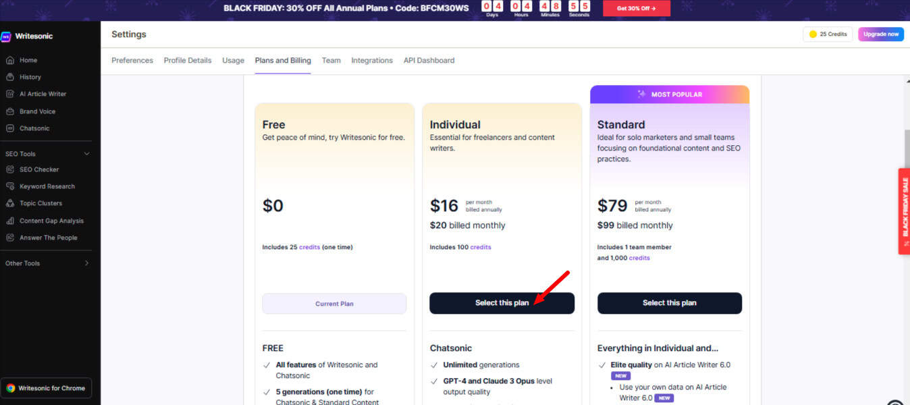Click the Upgrade now button
Screen dimensions: 910x405
click(880, 34)
